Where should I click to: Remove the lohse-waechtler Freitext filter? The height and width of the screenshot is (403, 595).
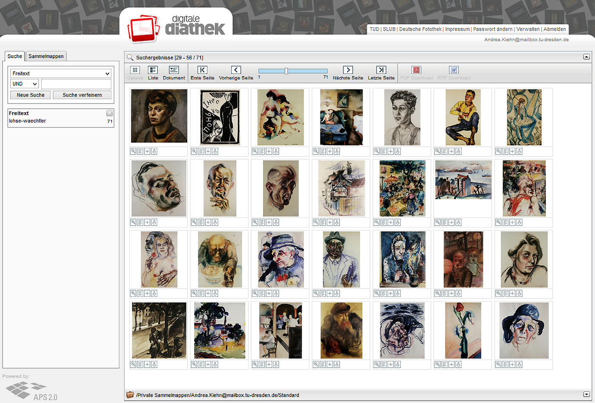click(x=110, y=113)
